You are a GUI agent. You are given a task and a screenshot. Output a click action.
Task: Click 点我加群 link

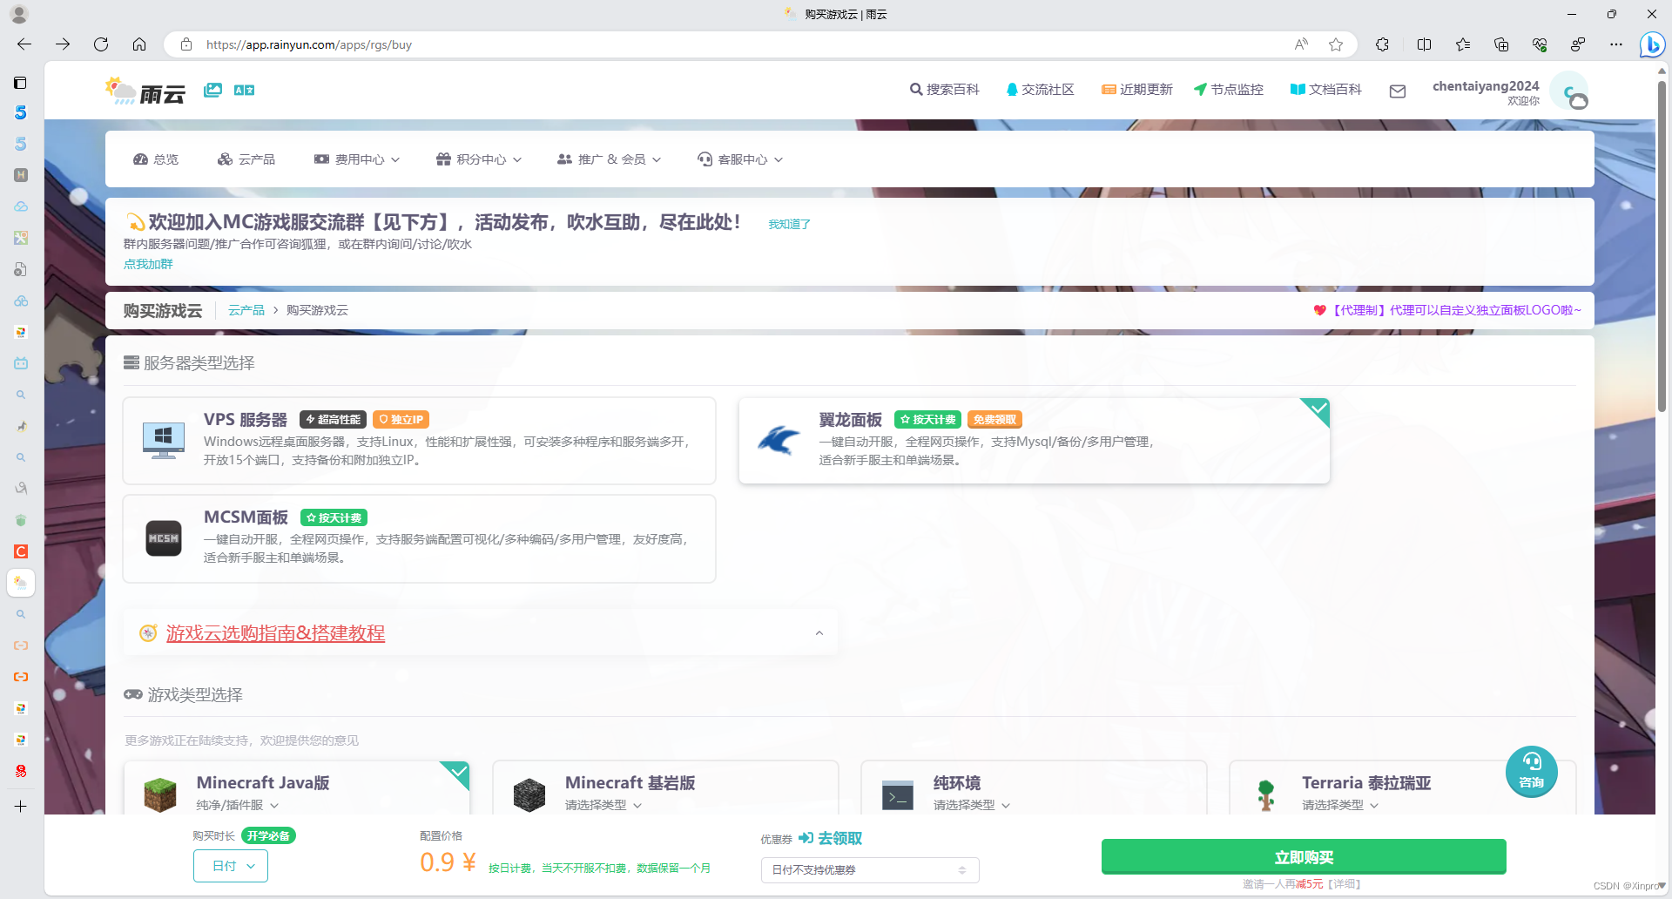click(148, 264)
